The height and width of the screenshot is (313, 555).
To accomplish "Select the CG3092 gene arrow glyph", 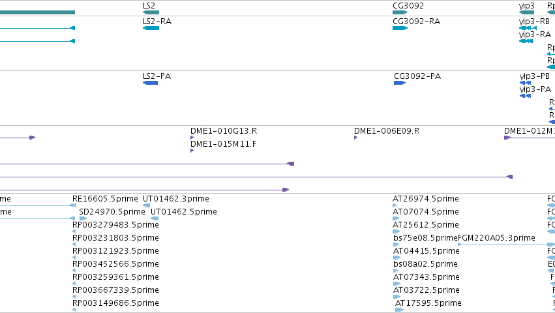I will [x=400, y=12].
